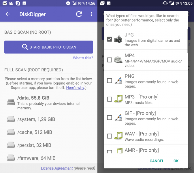The image size is (194, 173).
Task: Open the three-dot overflow menu
Action: 91,14
